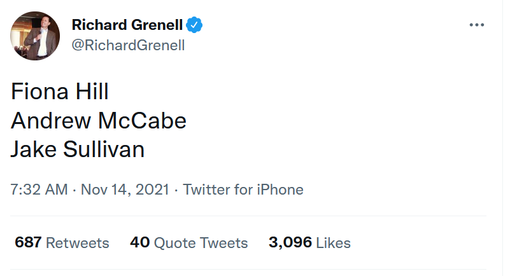Click the Andrew McCabe line of text
Viewport: 517px width, 276px height.
click(99, 121)
